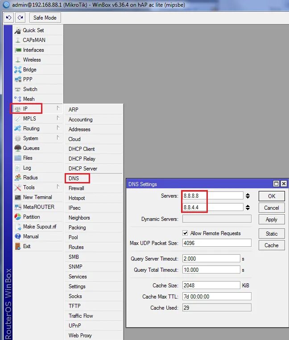Expand Routing submenu arrow
Screen dimensions: 289x340
click(x=58, y=128)
